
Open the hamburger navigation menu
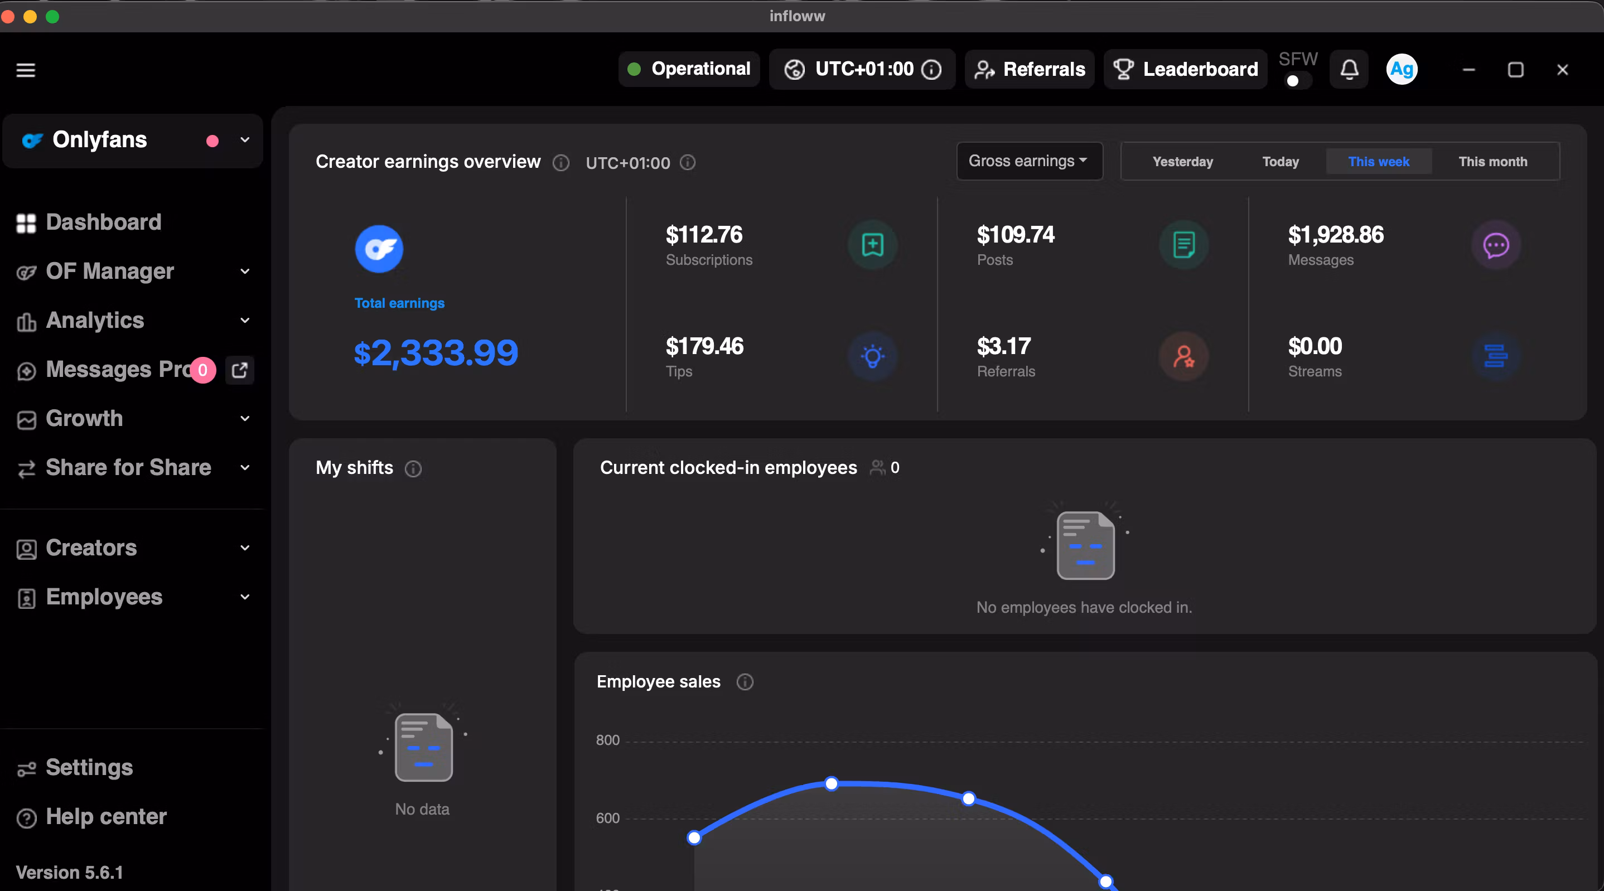pyautogui.click(x=25, y=69)
